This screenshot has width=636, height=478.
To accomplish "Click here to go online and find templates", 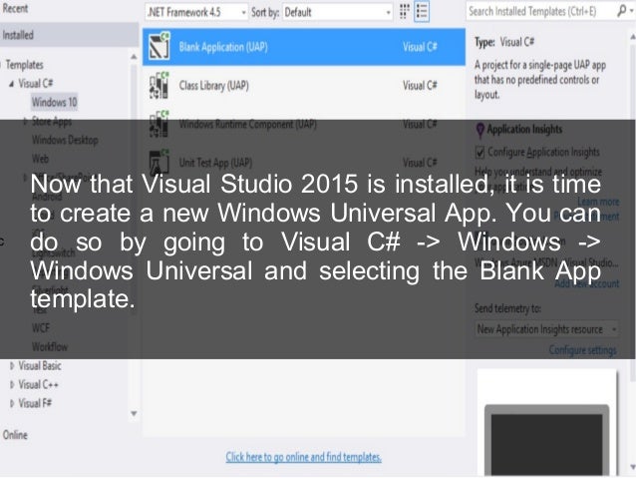I will coord(303,457).
